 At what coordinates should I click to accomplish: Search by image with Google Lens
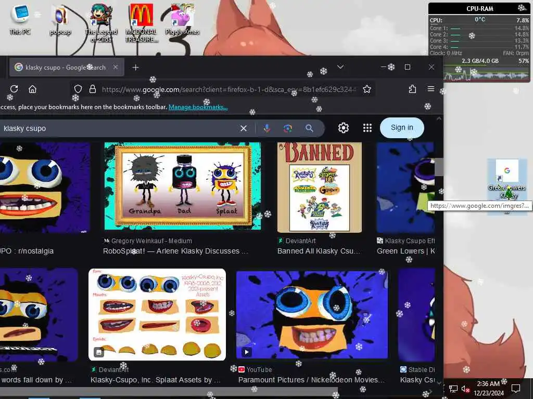(287, 128)
